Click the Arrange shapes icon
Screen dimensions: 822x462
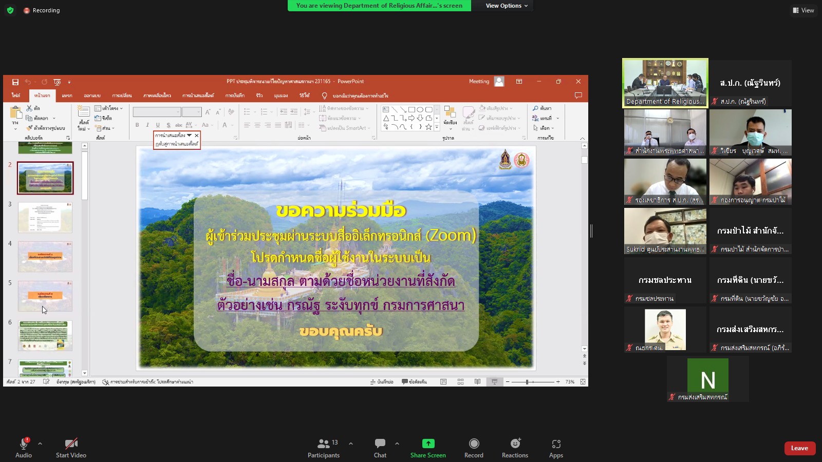(450, 112)
